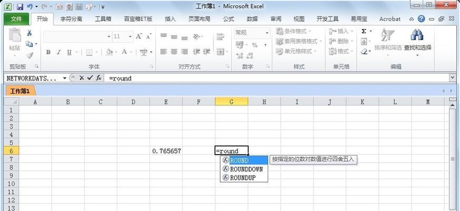This screenshot has height=211, width=460.
Task: Click the Percent Style button
Action: click(x=255, y=45)
